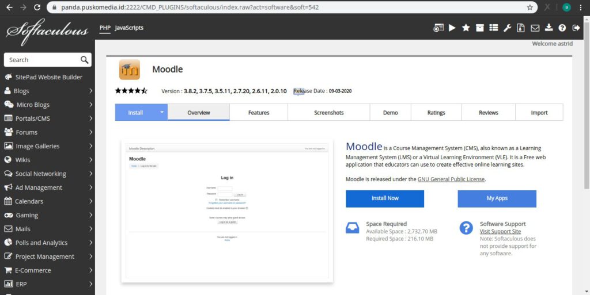Open the control panel icon in top toolbar

coord(438,28)
